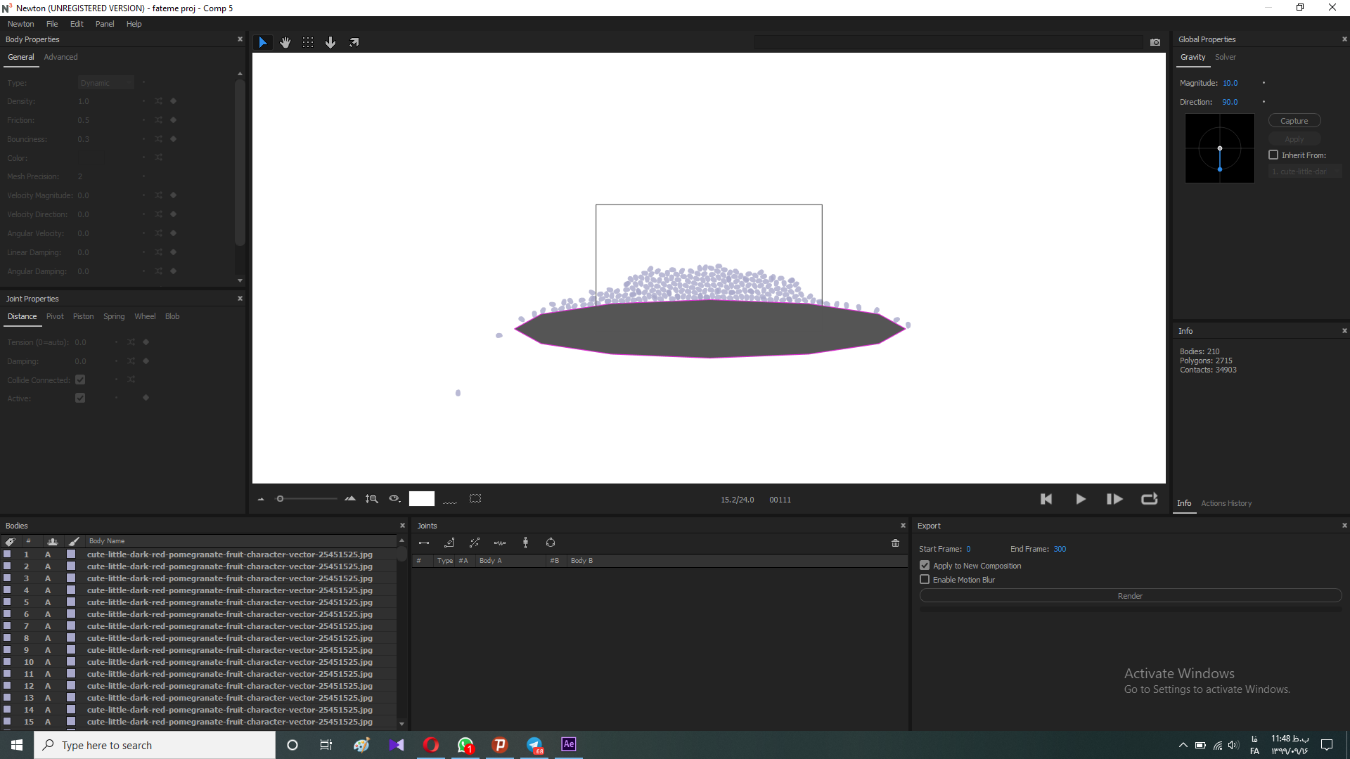This screenshot has height=759, width=1350.
Task: Enable Apply to New Composition checkbox
Action: [x=925, y=565]
